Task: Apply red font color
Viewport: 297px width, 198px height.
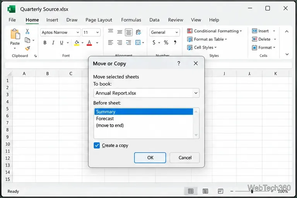Action: [89, 43]
